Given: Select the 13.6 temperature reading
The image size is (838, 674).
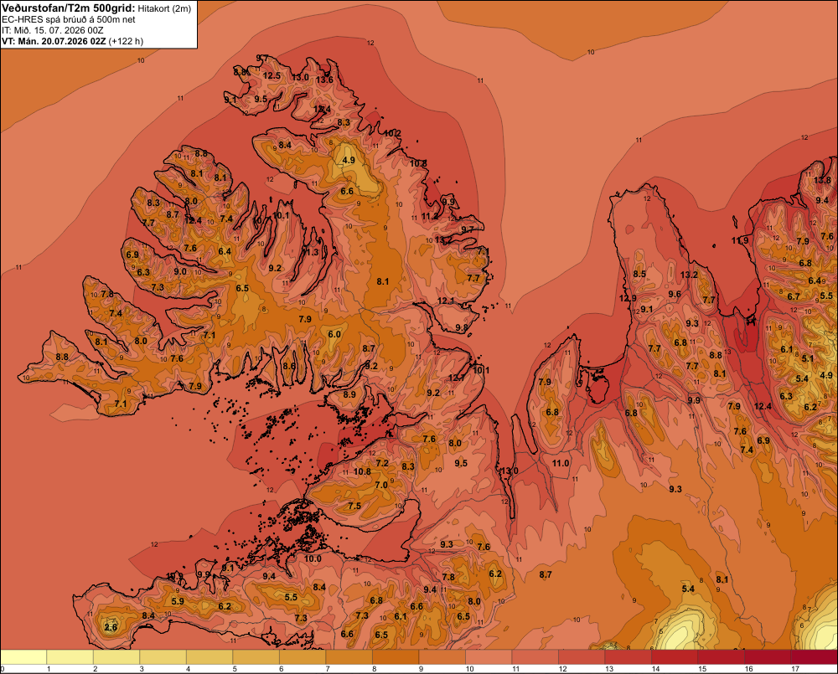Looking at the screenshot, I should click(324, 80).
